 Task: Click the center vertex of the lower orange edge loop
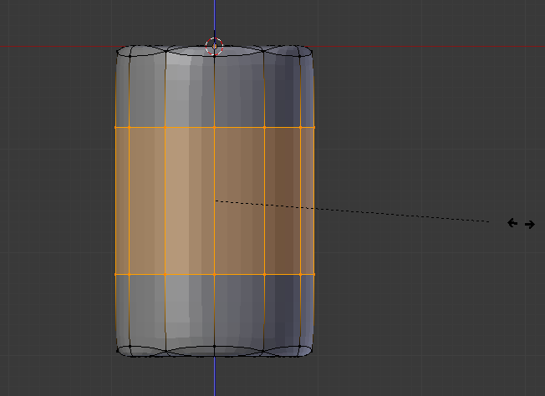pyautogui.click(x=215, y=274)
